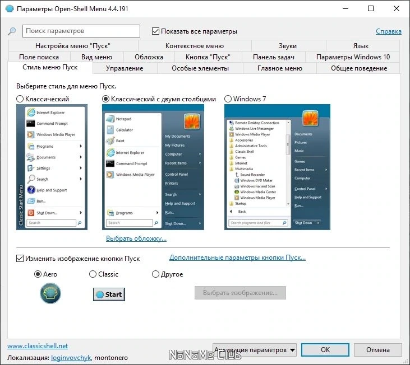Open the Параметры Windows 10 tab
The height and width of the screenshot is (365, 410).
click(x=353, y=57)
